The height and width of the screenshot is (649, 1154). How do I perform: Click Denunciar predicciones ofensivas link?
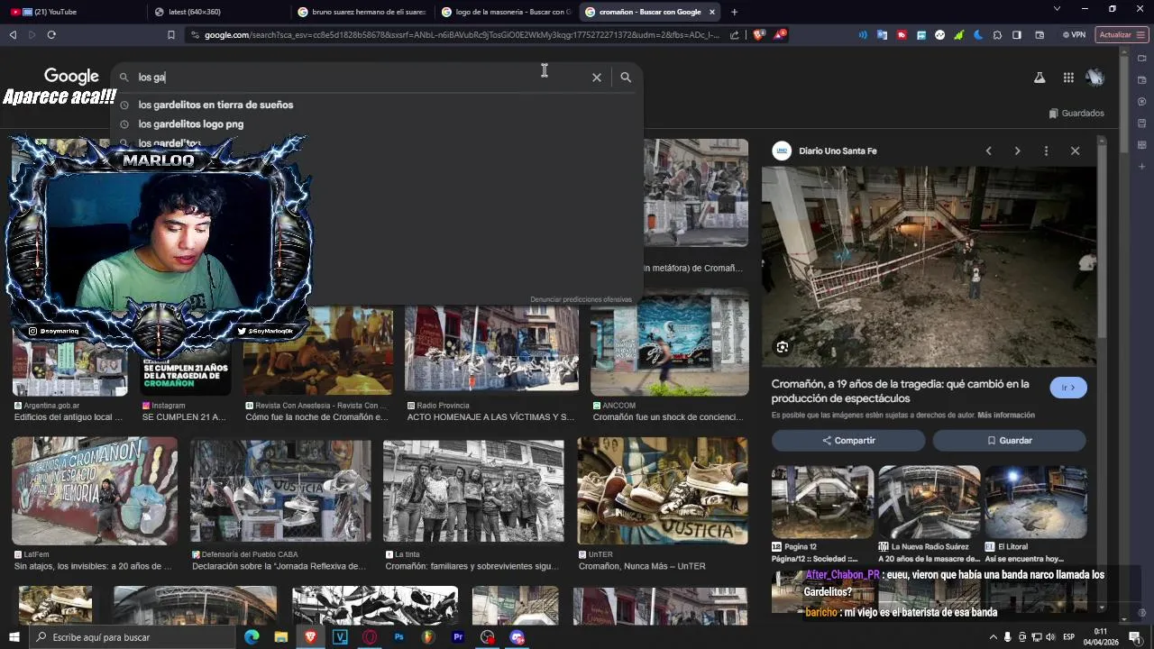click(x=581, y=299)
